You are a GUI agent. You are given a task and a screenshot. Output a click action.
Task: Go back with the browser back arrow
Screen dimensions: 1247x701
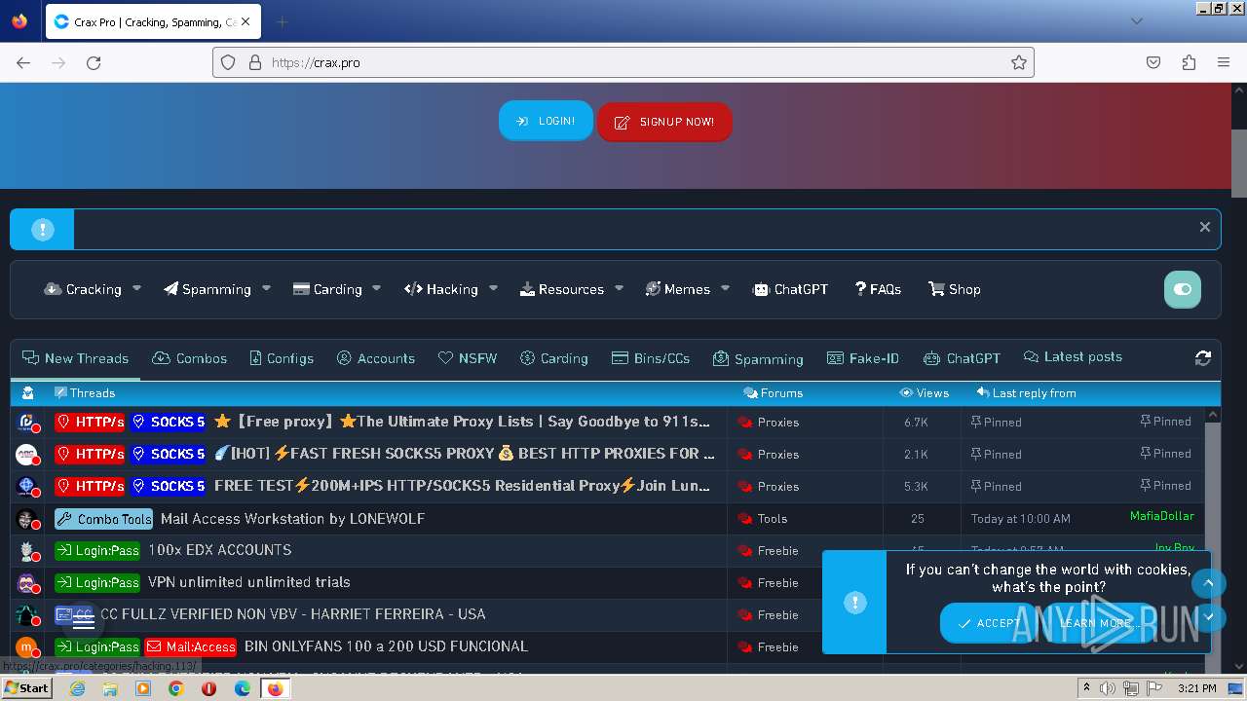pyautogui.click(x=23, y=62)
